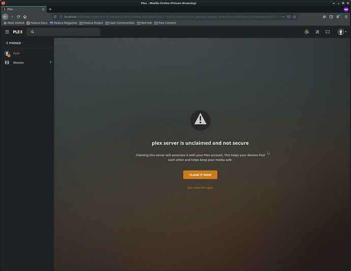Click the tracking protection shield icon

coord(55,17)
